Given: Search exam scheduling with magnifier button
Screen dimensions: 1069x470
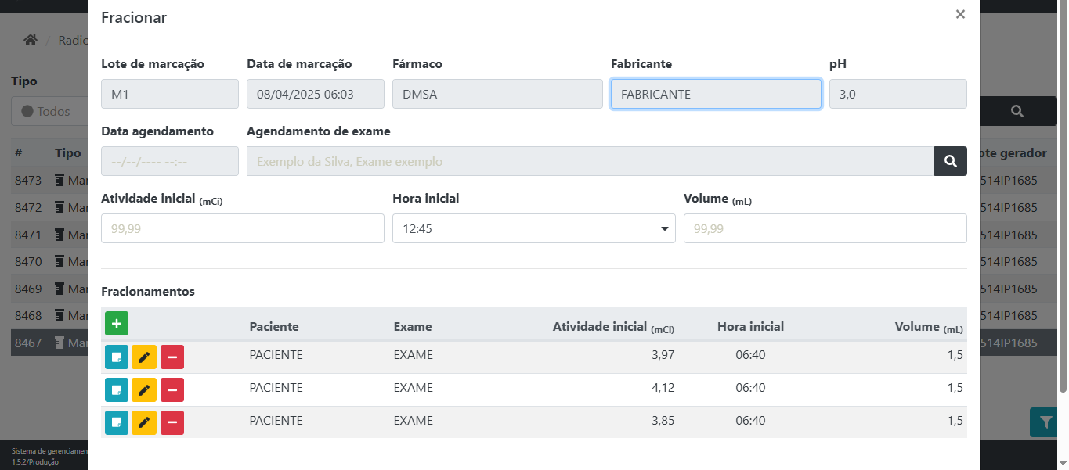Looking at the screenshot, I should click(950, 161).
